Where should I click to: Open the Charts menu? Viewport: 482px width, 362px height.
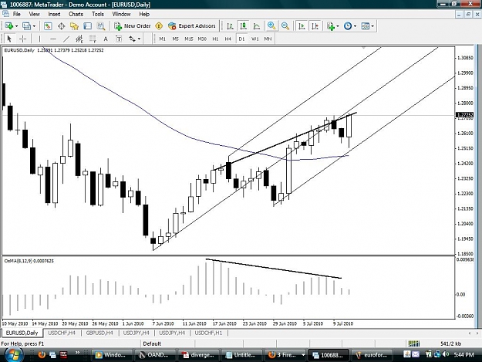click(76, 14)
